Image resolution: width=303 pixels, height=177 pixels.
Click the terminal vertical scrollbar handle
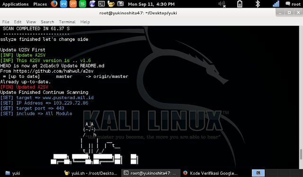point(301,154)
